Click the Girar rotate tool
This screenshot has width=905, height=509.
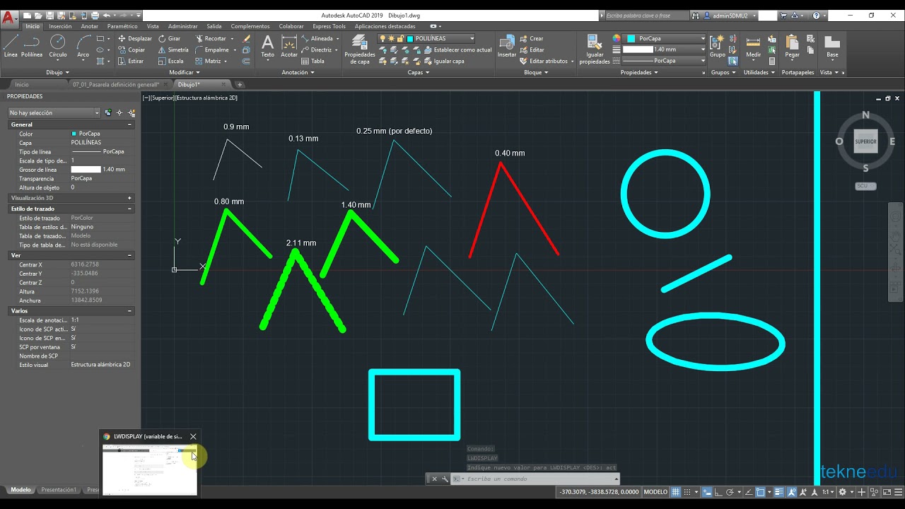click(x=170, y=39)
